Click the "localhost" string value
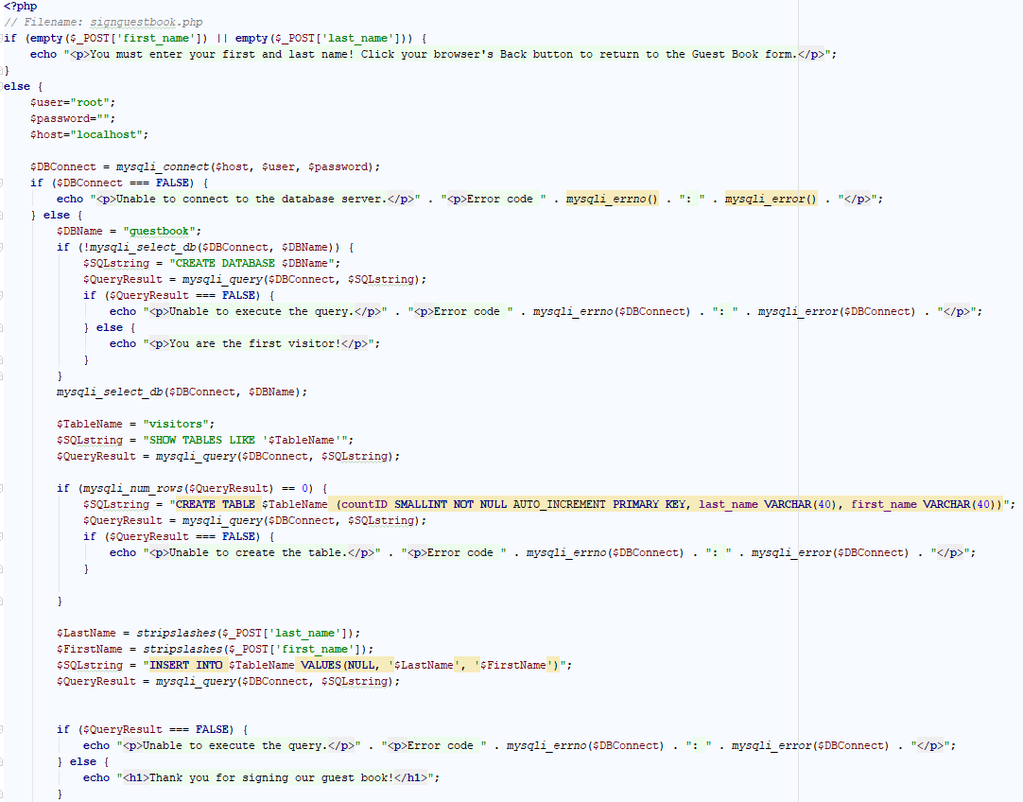Screen dimensions: 1023x802 tap(106, 134)
